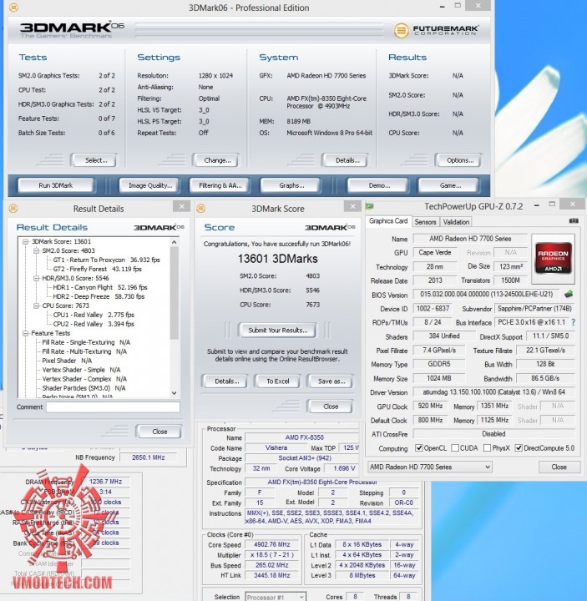Click the 3DMark Score window orange icon

(201, 208)
